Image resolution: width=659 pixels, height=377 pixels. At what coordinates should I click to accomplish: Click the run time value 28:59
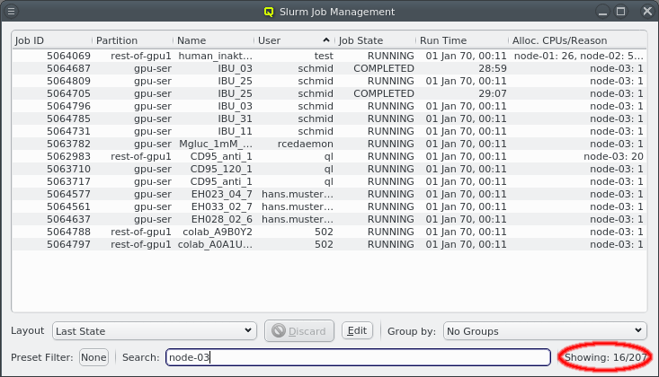tap(493, 68)
